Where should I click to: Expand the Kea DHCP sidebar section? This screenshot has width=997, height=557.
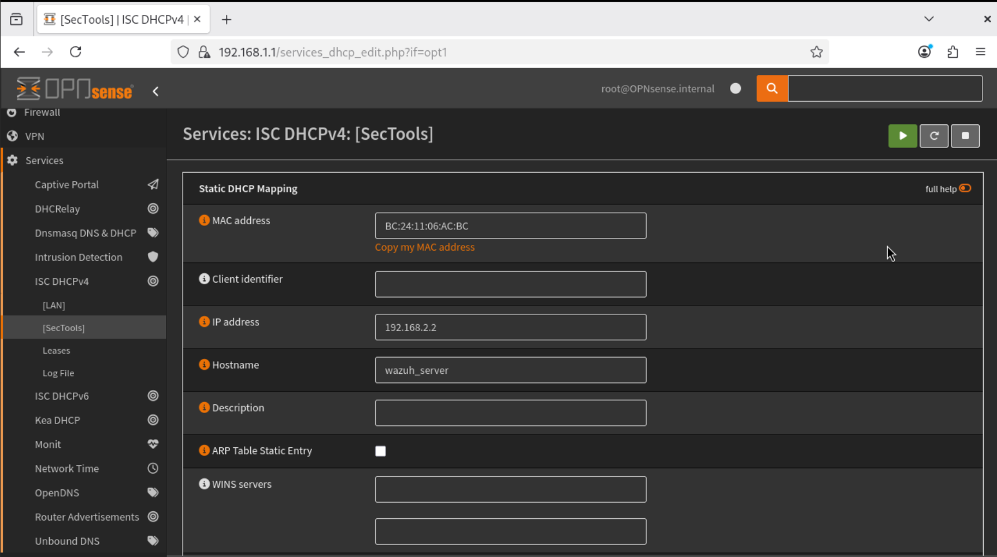click(x=57, y=420)
